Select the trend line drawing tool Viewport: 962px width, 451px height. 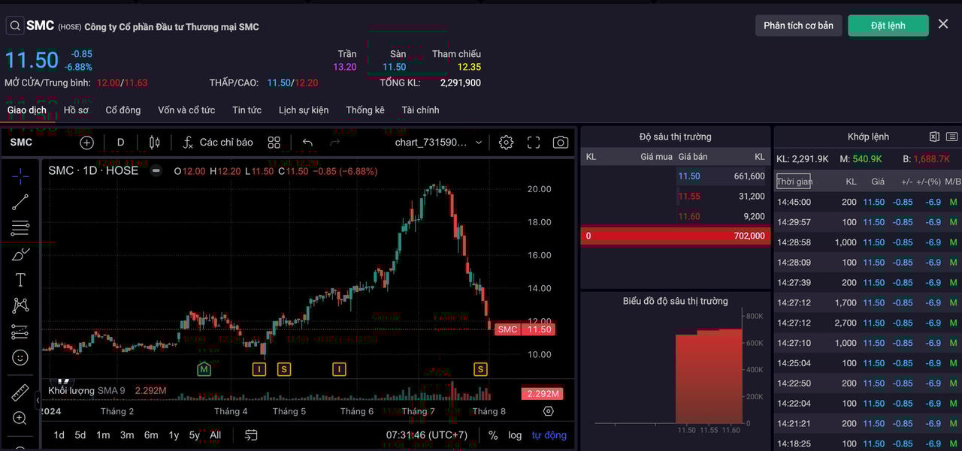[x=20, y=202]
